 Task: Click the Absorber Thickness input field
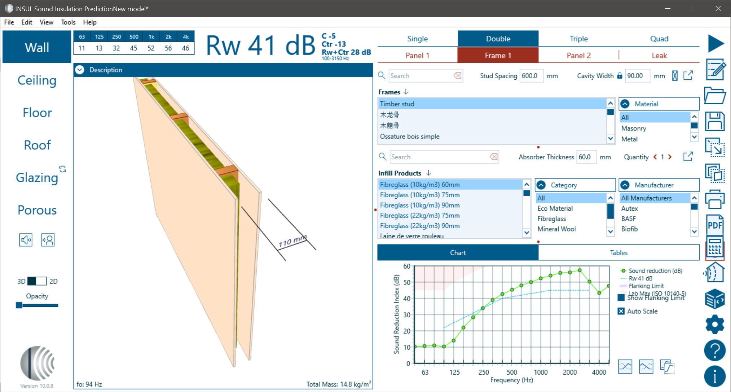586,157
